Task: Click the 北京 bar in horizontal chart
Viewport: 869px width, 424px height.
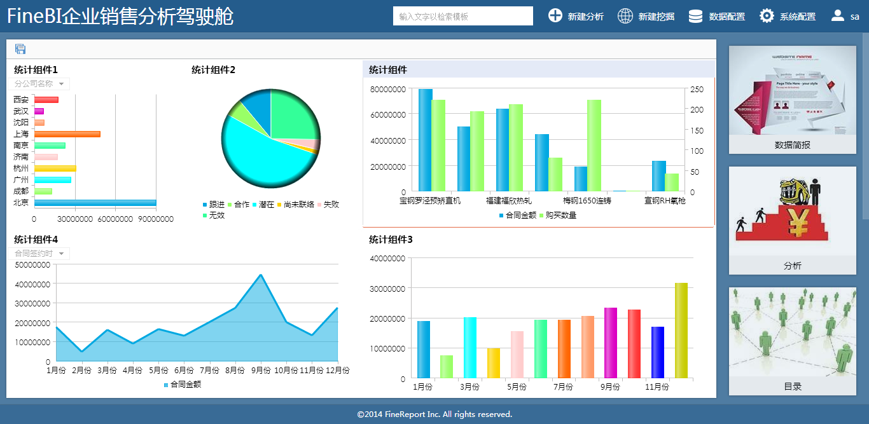Action: coord(95,203)
